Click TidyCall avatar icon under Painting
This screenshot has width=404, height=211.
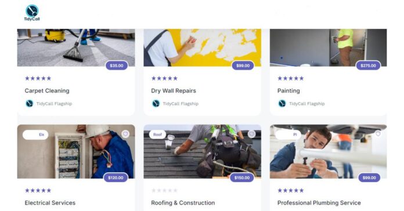click(x=282, y=104)
